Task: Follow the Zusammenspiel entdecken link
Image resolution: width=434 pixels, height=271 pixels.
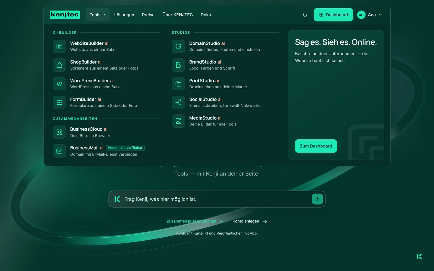Action: [x=194, y=221]
